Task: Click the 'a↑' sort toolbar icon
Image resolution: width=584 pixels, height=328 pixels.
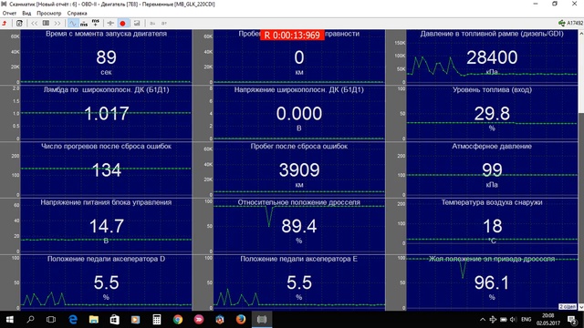Action: 164,24
